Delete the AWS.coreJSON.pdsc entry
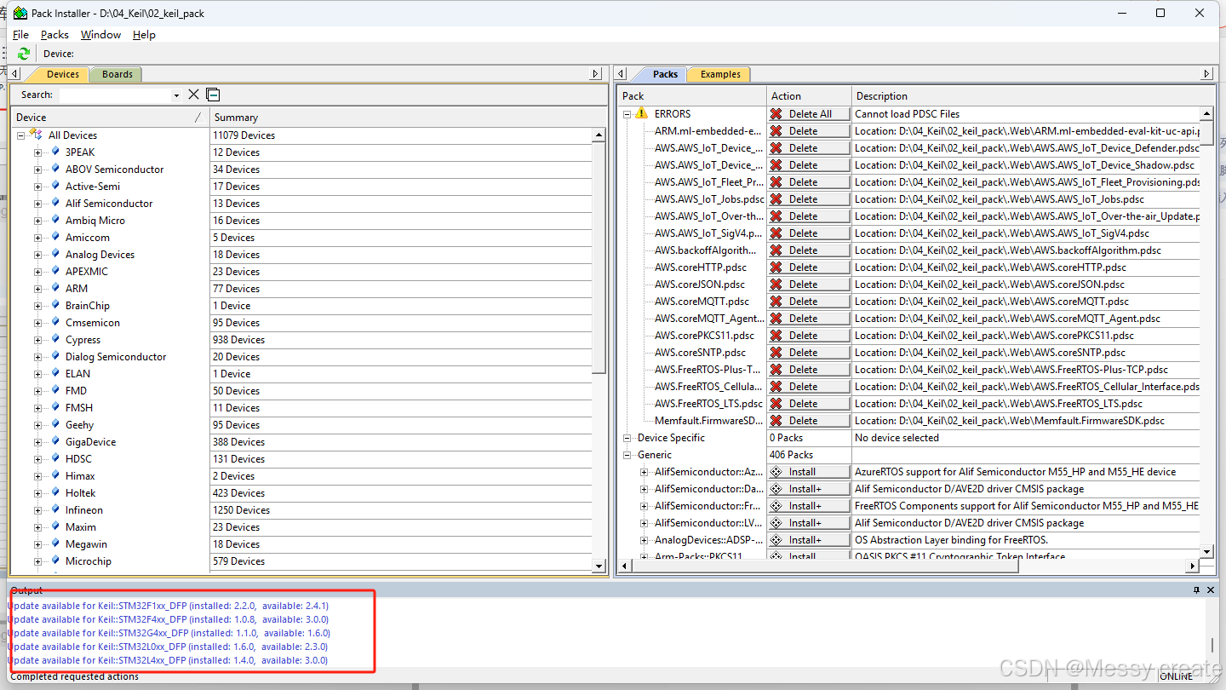This screenshot has width=1226, height=690. point(809,284)
